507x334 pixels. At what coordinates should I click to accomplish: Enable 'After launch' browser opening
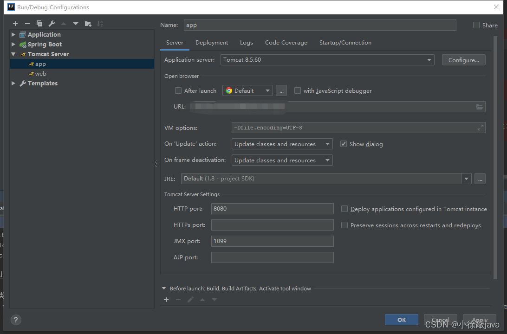click(178, 90)
